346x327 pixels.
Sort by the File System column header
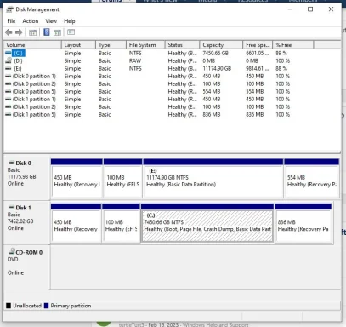[145, 45]
